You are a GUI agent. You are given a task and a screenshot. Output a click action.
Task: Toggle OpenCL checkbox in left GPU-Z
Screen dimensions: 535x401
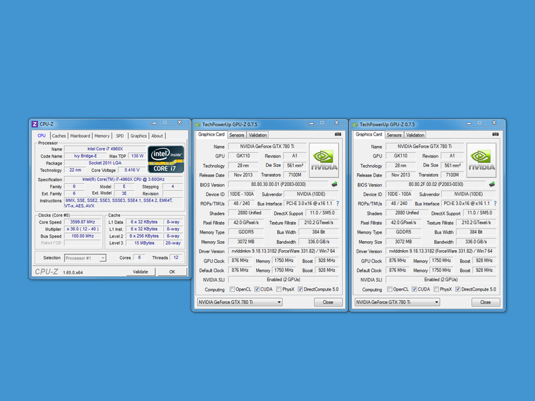232,289
